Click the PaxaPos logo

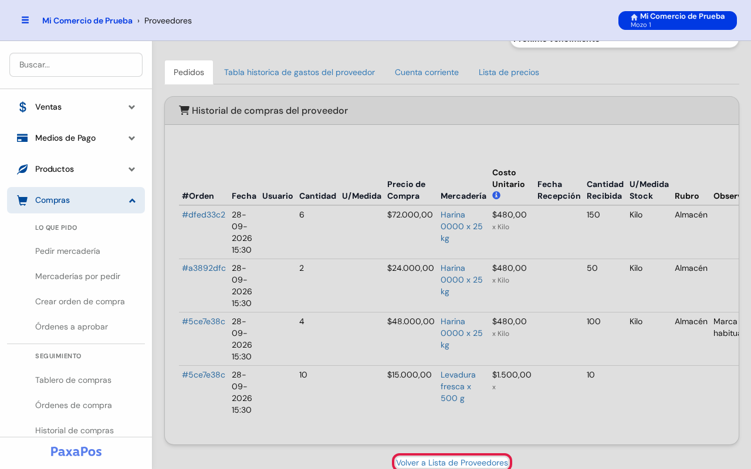pyautogui.click(x=76, y=451)
